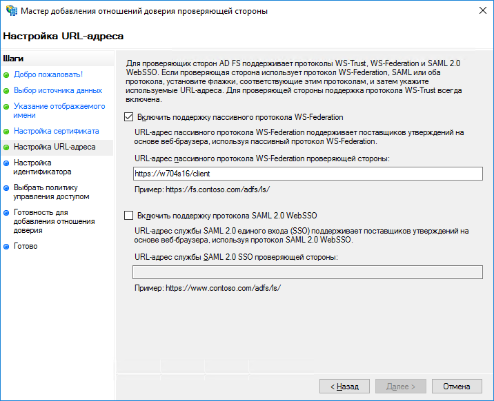Click blue bullet beside "Настройка идентификатора"
The height and width of the screenshot is (401, 494).
tap(7, 163)
